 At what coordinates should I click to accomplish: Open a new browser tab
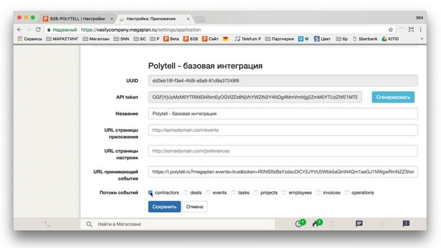pyautogui.click(x=200, y=19)
